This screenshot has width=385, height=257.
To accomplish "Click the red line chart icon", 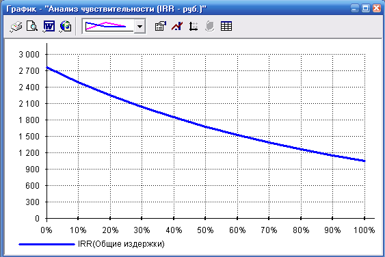I will pyautogui.click(x=177, y=26).
